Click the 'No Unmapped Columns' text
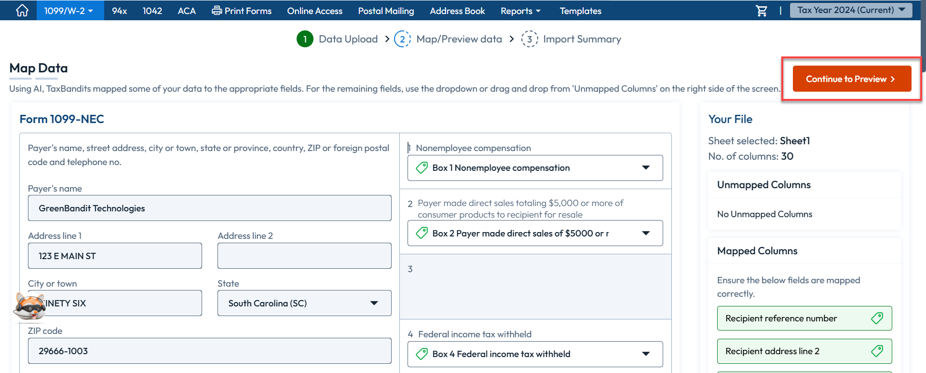The height and width of the screenshot is (373, 926). [x=764, y=214]
